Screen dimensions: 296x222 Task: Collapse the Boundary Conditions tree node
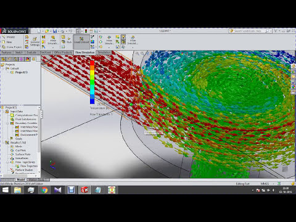7,123
